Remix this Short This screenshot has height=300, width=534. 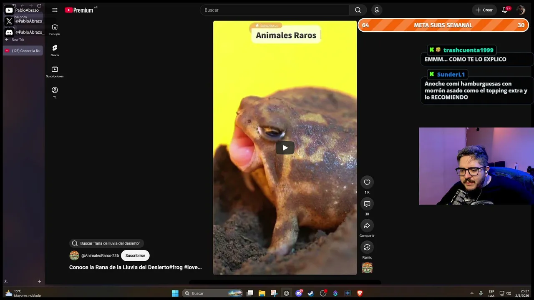(367, 247)
